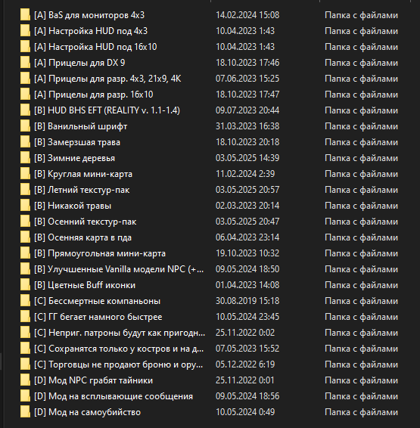This screenshot has width=420, height=428.
Task: Click folder icon next to Прицелы для DX 9
Action: 25,63
